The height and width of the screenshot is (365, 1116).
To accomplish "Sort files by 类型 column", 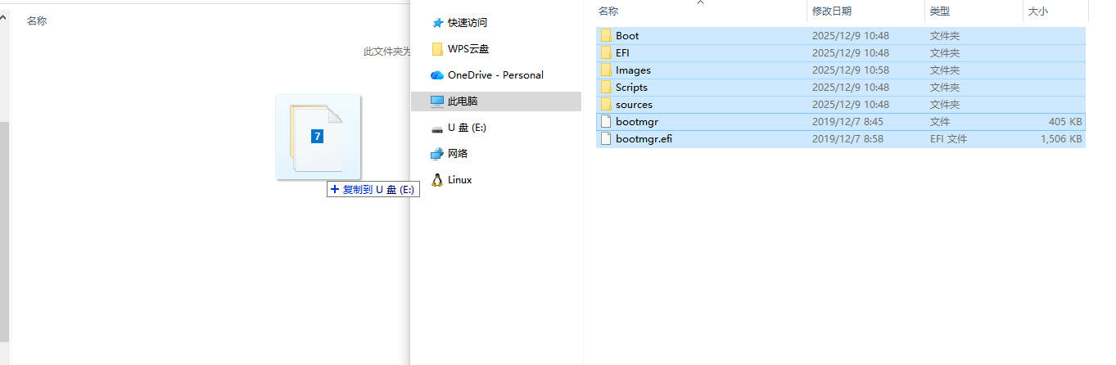I will point(939,11).
